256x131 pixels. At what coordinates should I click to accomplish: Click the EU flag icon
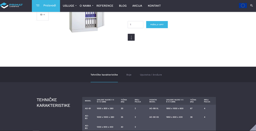pyautogui.click(x=243, y=5)
